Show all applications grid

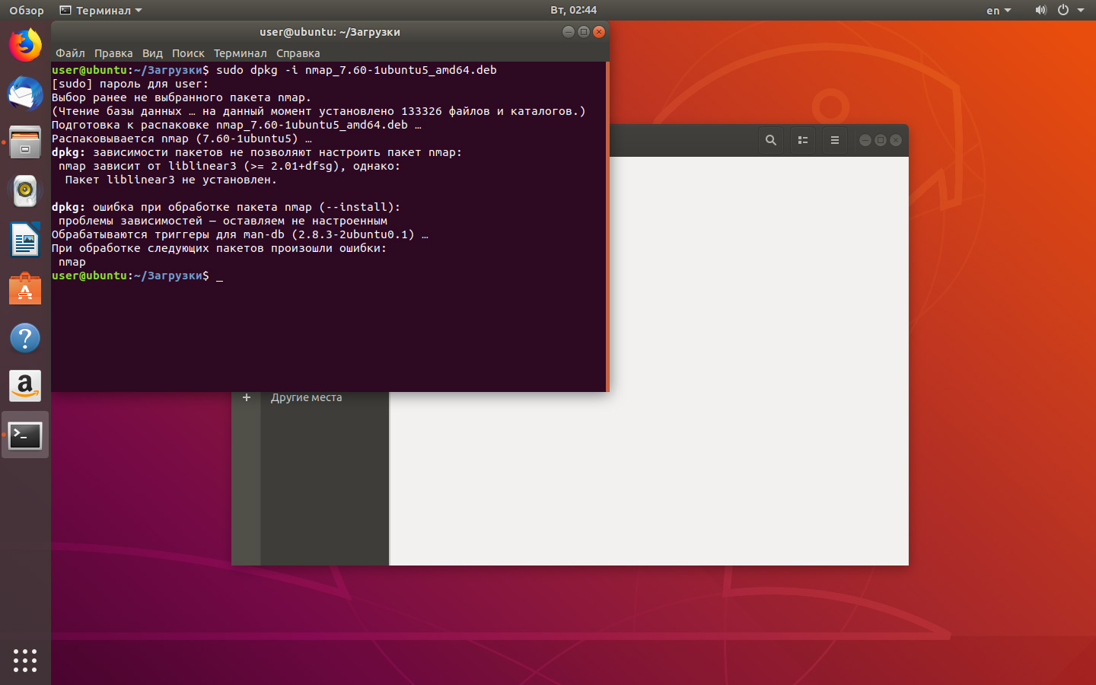(x=25, y=660)
